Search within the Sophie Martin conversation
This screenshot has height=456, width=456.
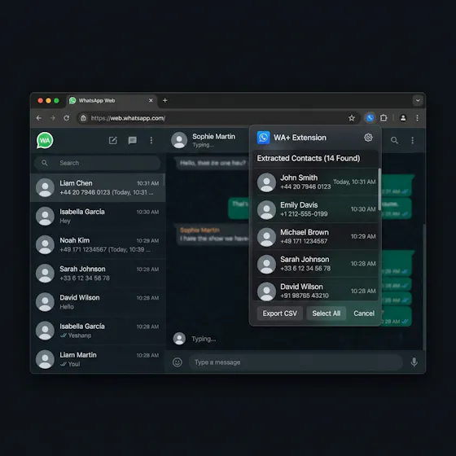tap(394, 140)
